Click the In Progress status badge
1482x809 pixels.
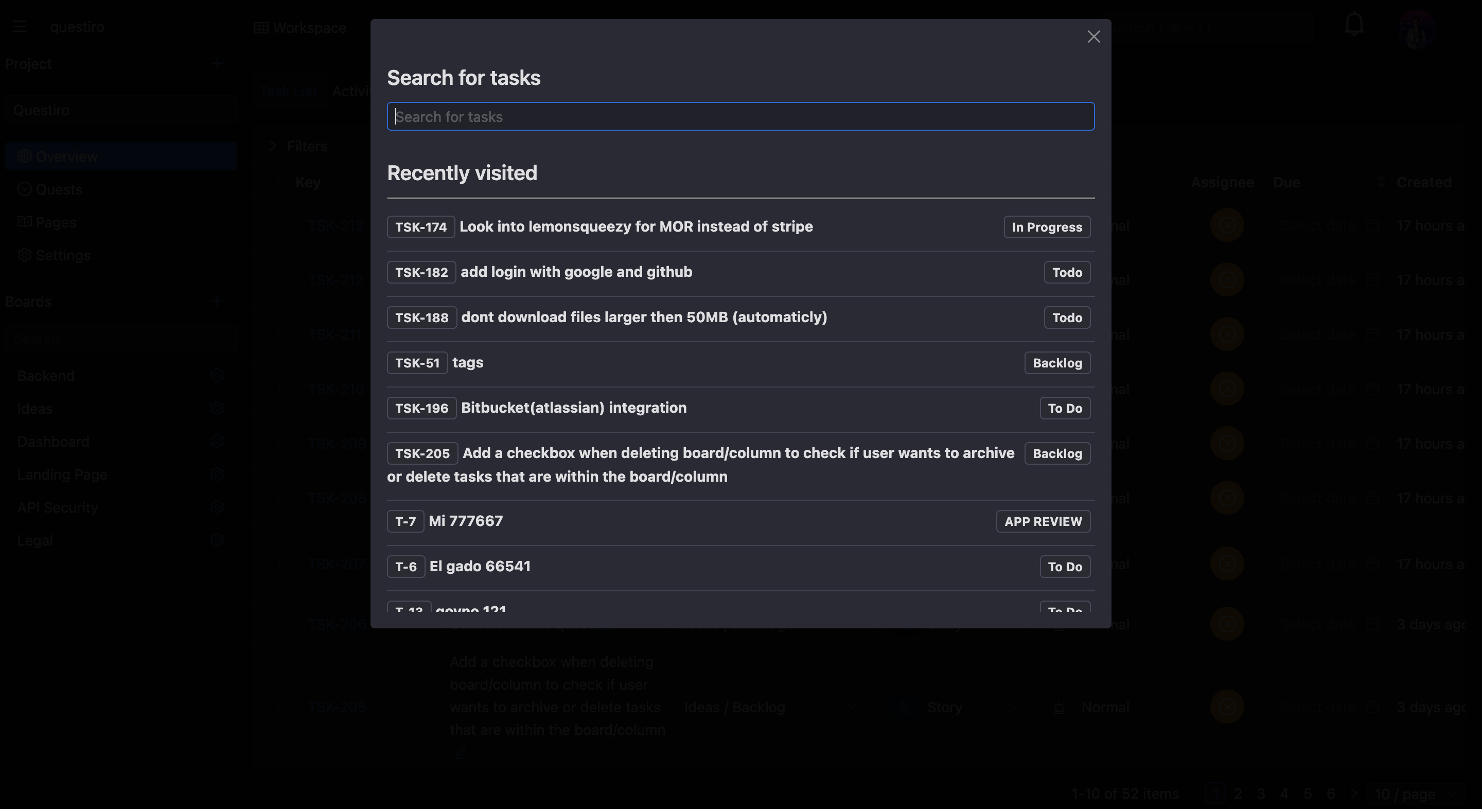pos(1046,227)
